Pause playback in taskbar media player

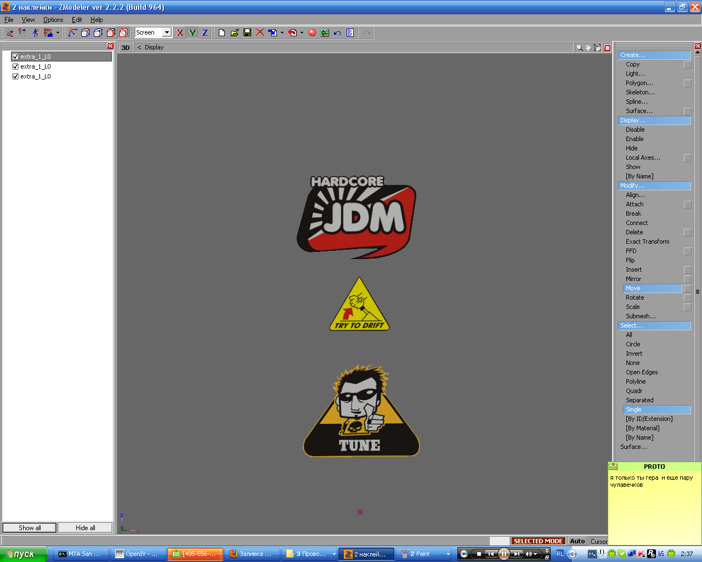503,554
